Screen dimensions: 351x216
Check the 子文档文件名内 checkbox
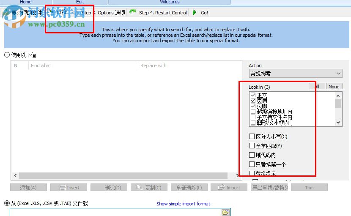253,117
